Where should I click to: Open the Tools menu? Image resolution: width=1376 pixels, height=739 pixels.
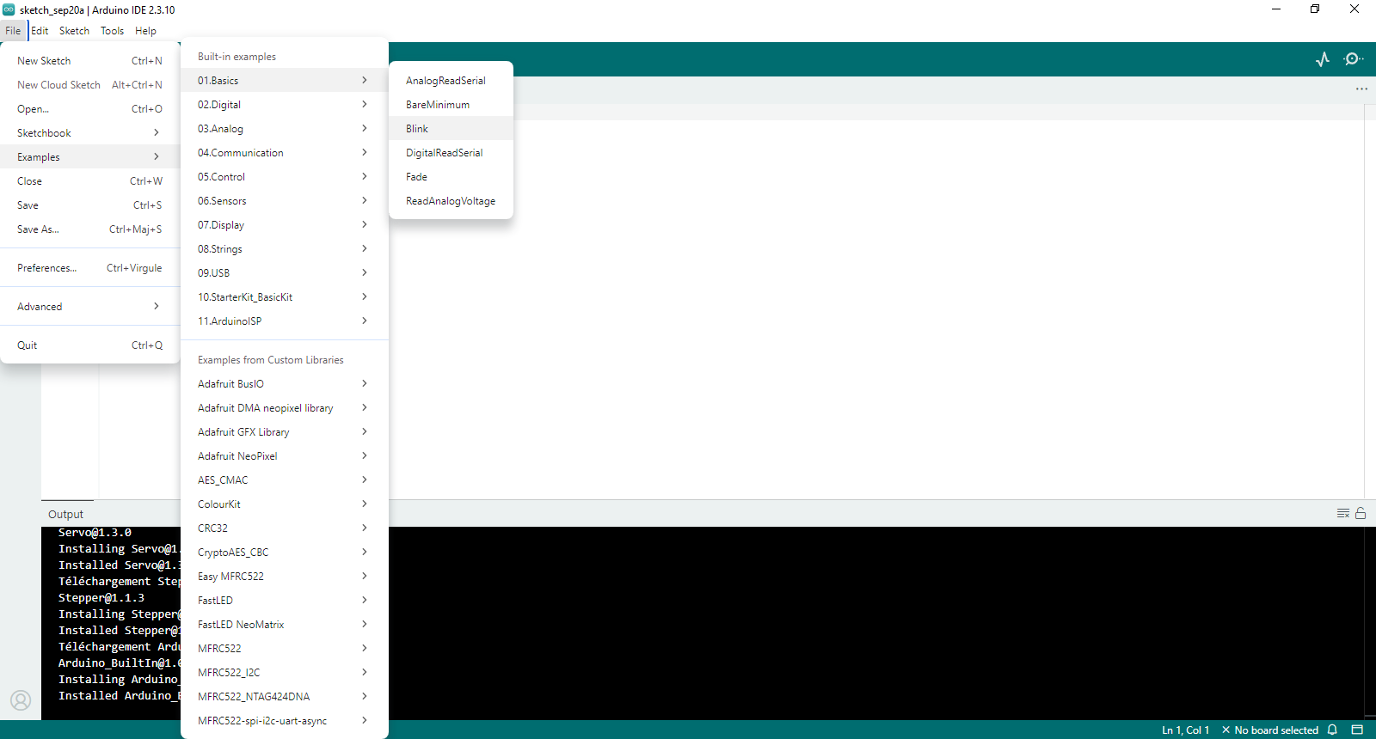[112, 30]
